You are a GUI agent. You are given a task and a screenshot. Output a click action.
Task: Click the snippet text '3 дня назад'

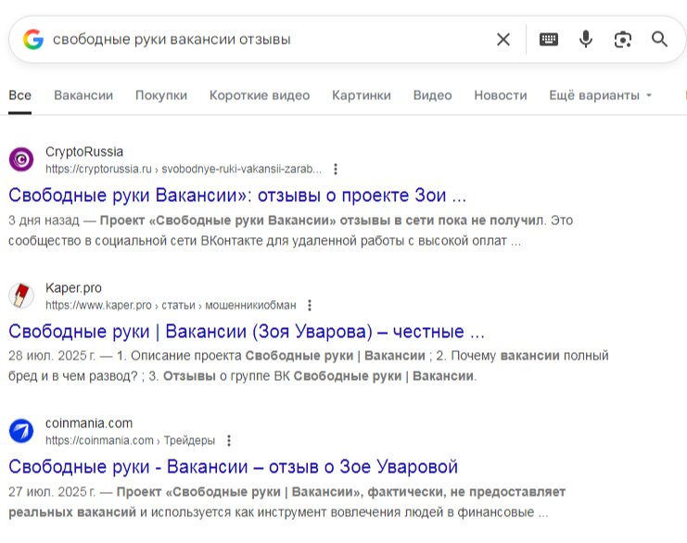tap(44, 221)
